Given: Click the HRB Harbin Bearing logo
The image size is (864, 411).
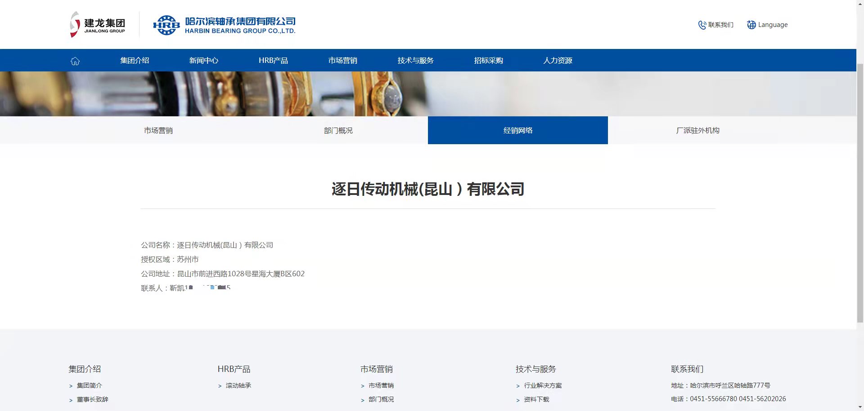Looking at the screenshot, I should click(x=224, y=25).
